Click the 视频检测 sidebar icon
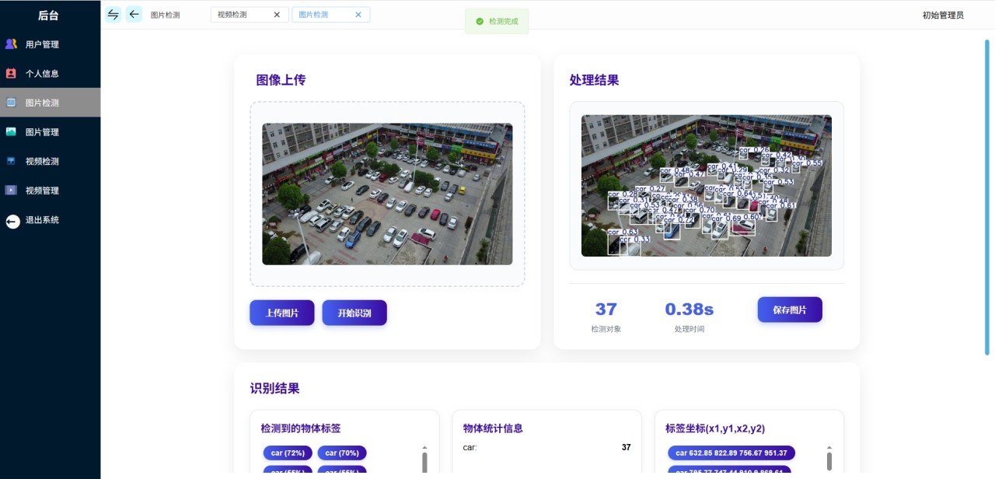The image size is (995, 479). 11,161
